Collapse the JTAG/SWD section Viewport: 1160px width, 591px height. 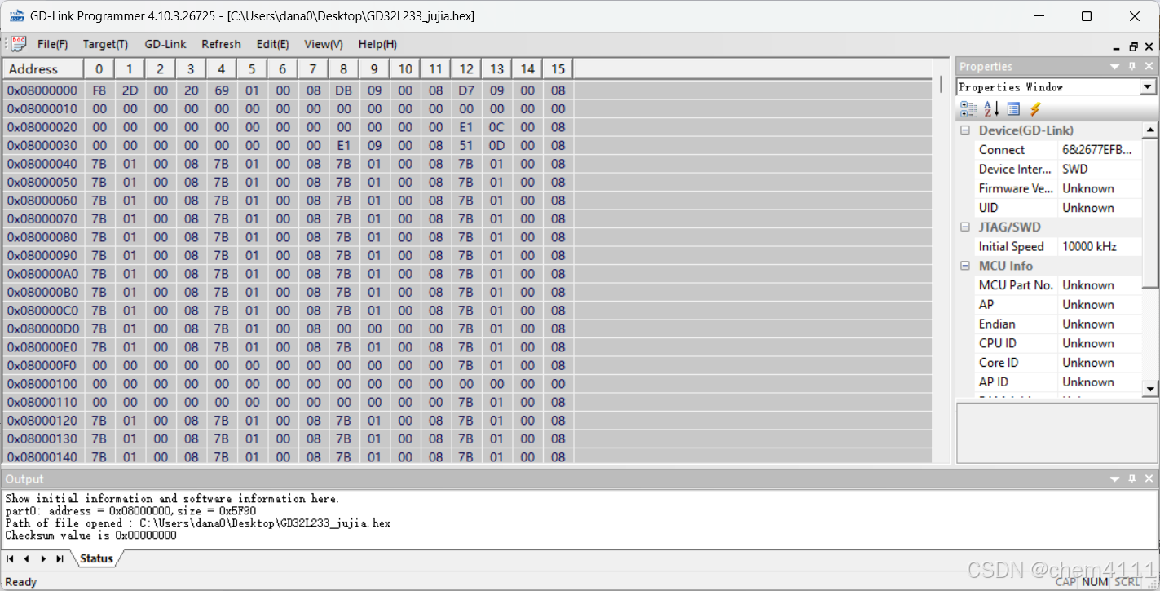pyautogui.click(x=965, y=227)
